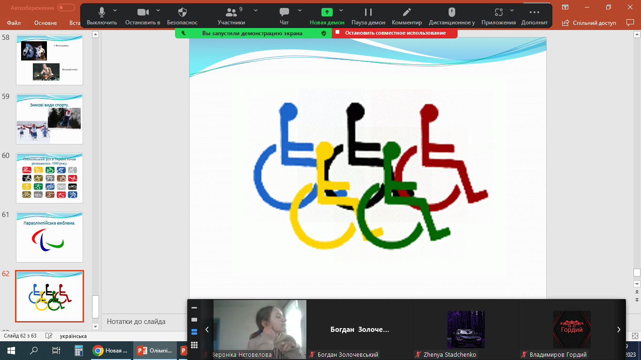Expand participants options arrow
Image resolution: width=641 pixels, height=360 pixels.
click(256, 10)
